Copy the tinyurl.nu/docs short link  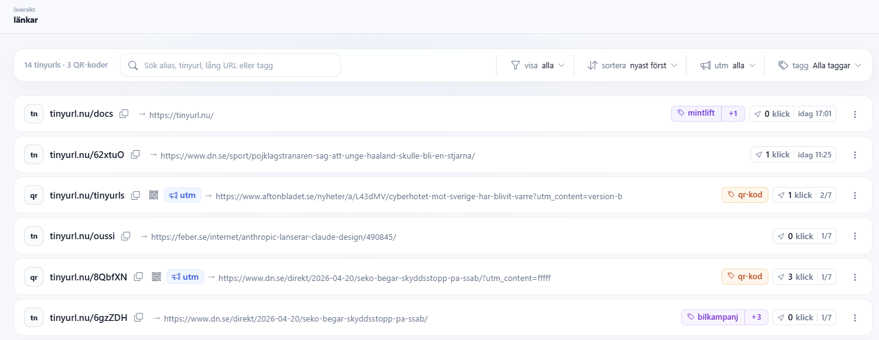[124, 114]
